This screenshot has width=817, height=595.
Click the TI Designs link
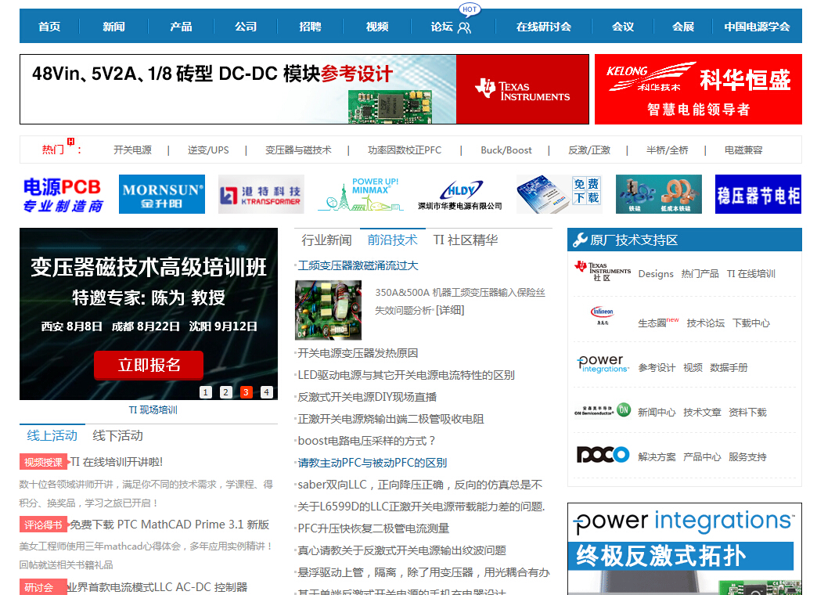tap(656, 274)
